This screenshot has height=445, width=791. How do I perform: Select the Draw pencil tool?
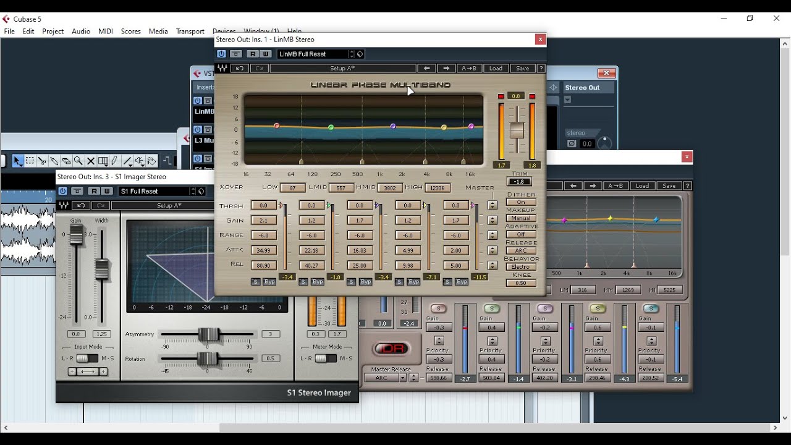115,161
